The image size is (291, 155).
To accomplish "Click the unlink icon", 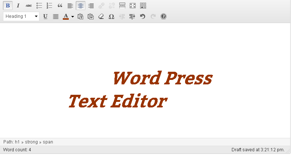I will point(112,6).
